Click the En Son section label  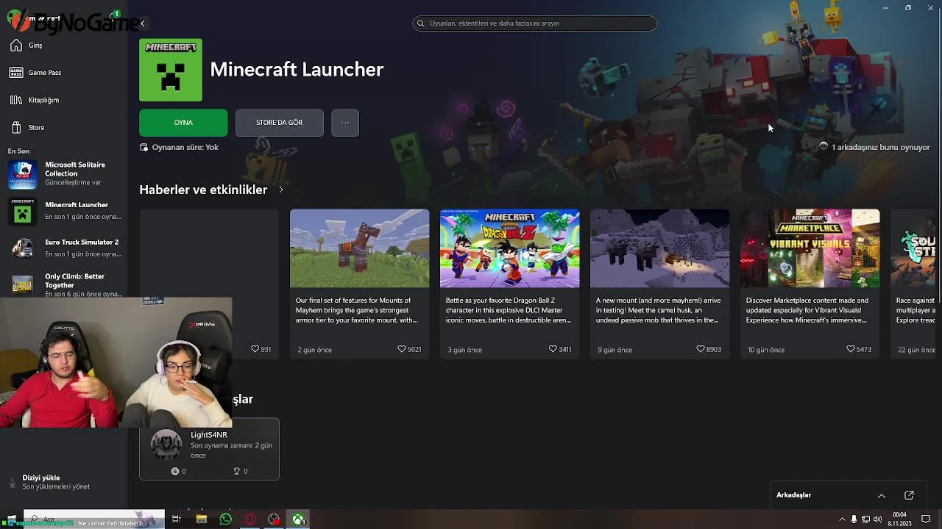pyautogui.click(x=18, y=151)
